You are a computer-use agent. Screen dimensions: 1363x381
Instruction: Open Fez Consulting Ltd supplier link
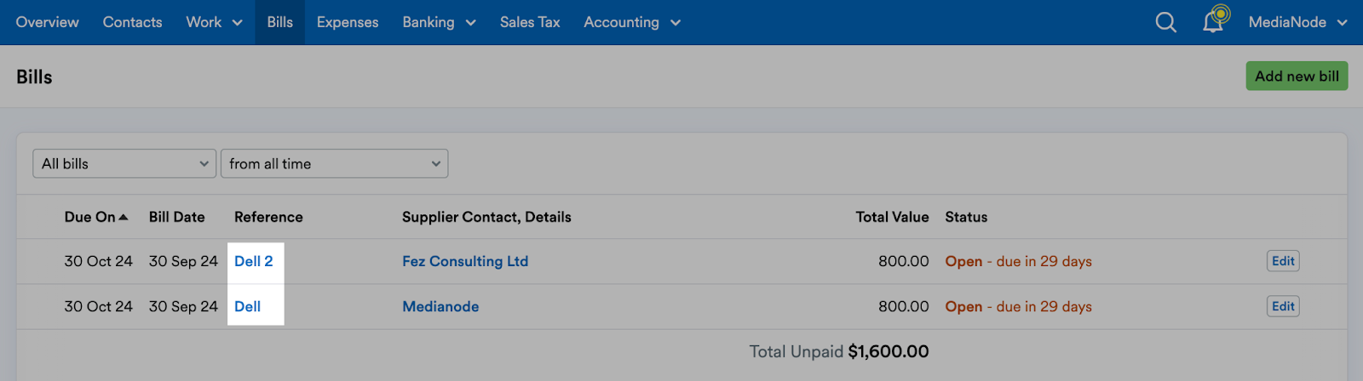click(465, 261)
